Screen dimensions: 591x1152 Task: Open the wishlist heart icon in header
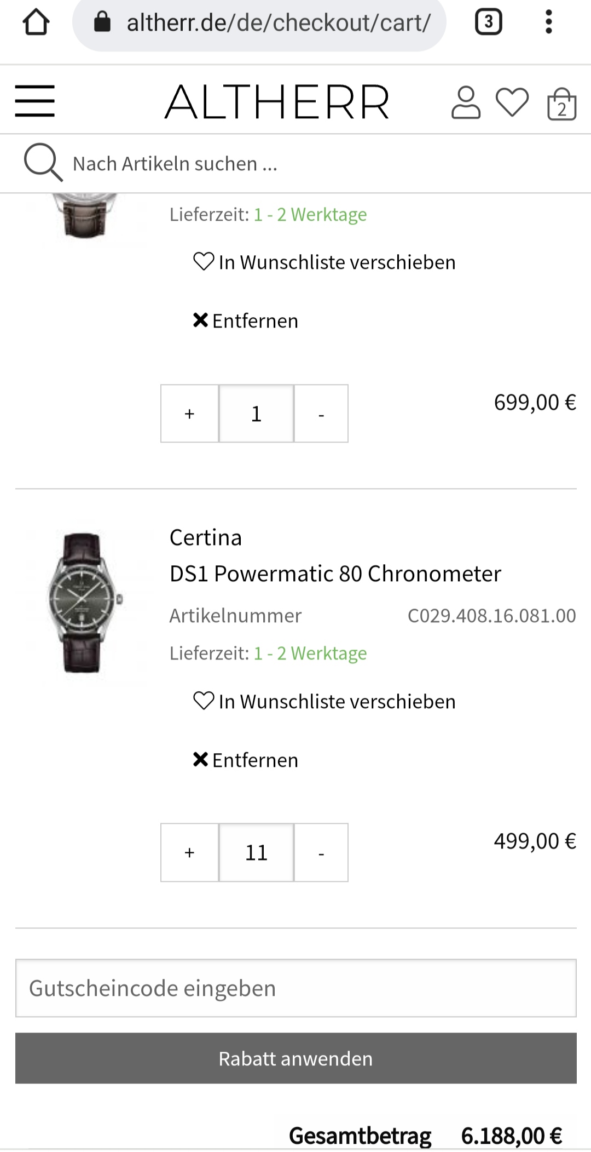pyautogui.click(x=512, y=102)
